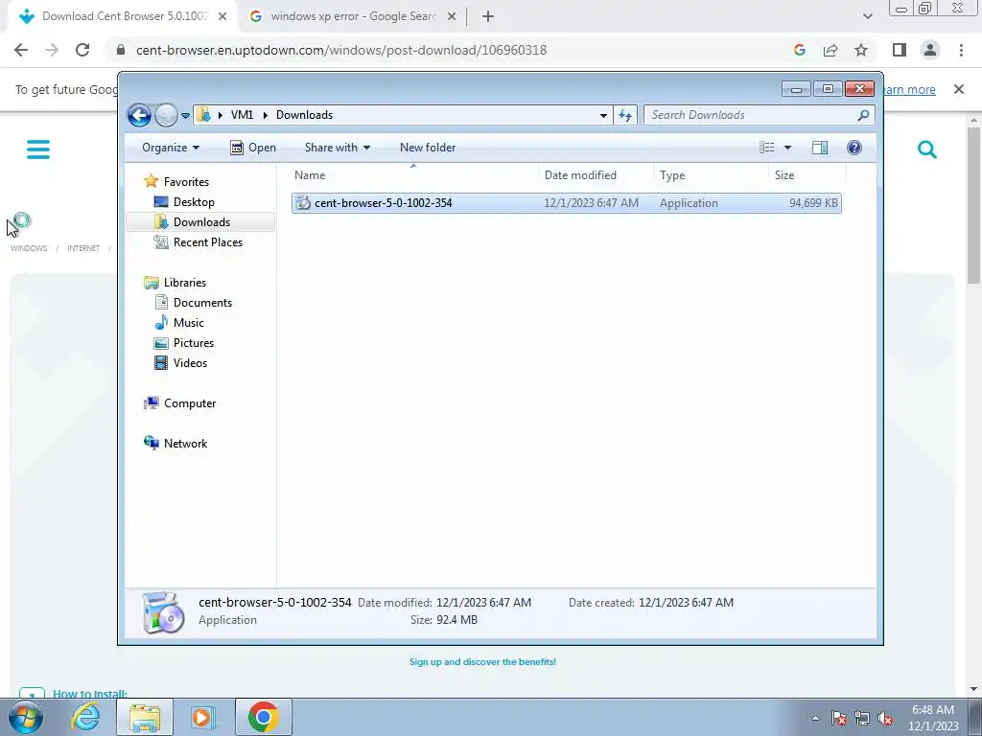Open the Windows Start button
The image size is (982, 736).
pyautogui.click(x=26, y=717)
